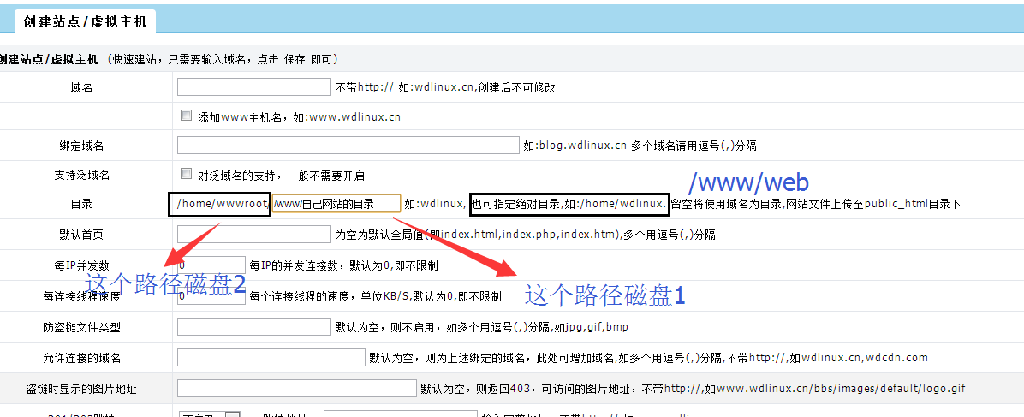Click the 默认首页 input field
Image resolution: width=1024 pixels, height=417 pixels.
point(253,234)
